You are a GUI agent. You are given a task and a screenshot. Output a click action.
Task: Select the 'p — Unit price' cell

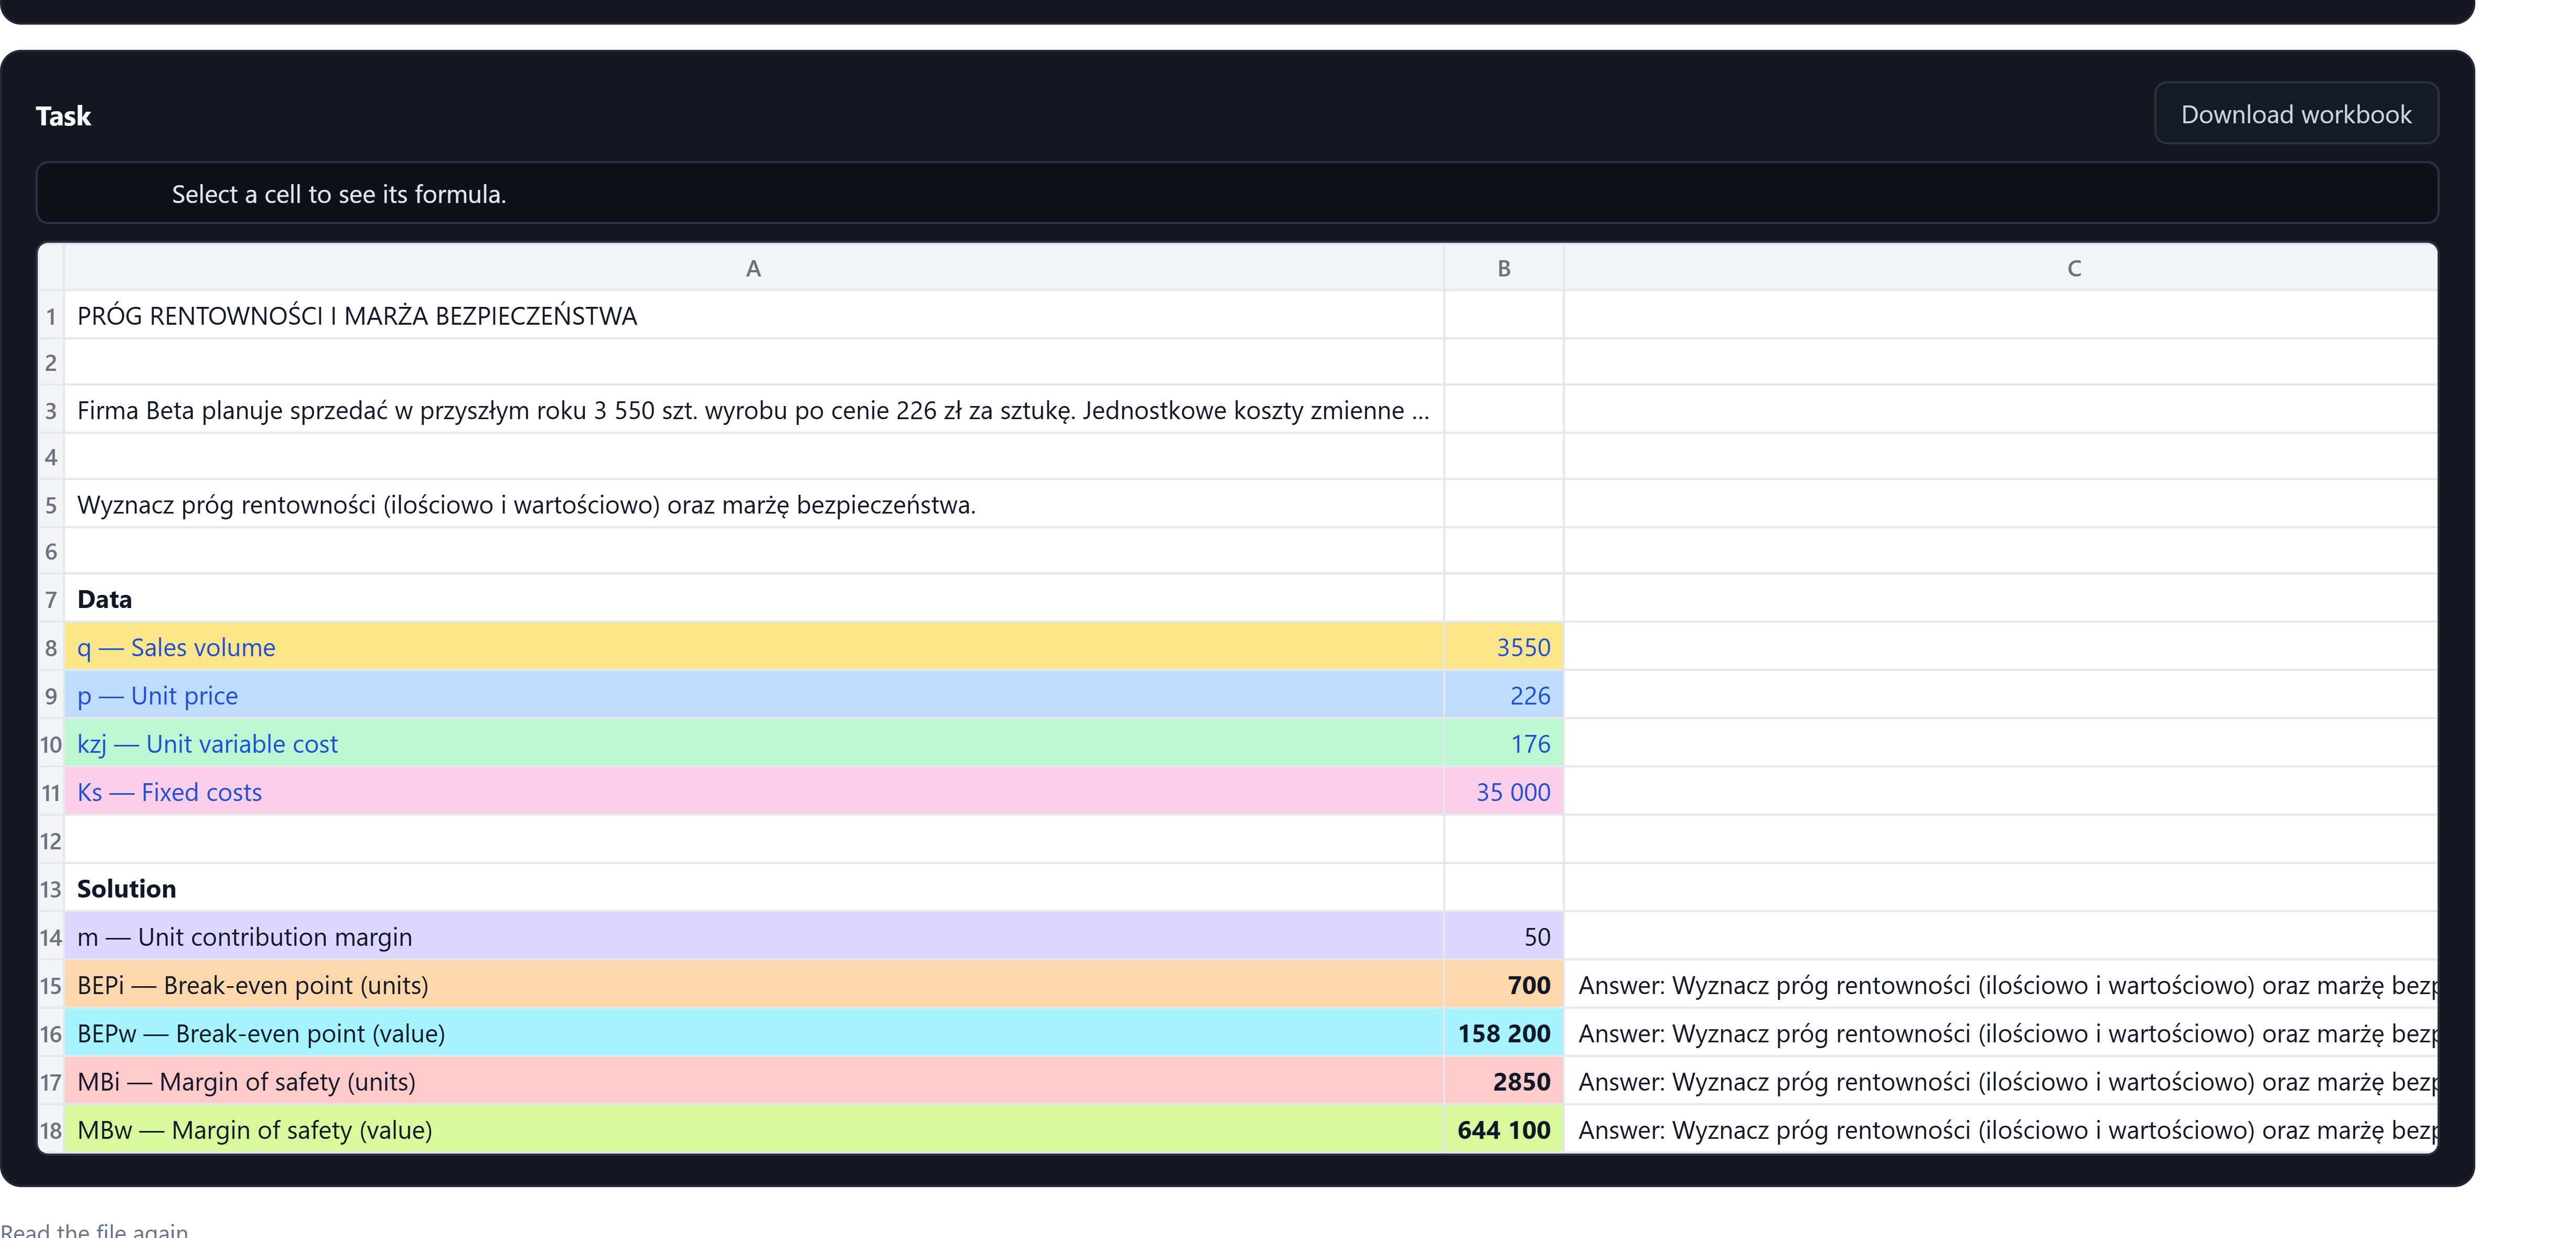tap(754, 695)
